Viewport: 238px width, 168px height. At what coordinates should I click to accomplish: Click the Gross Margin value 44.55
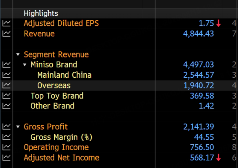(204, 137)
